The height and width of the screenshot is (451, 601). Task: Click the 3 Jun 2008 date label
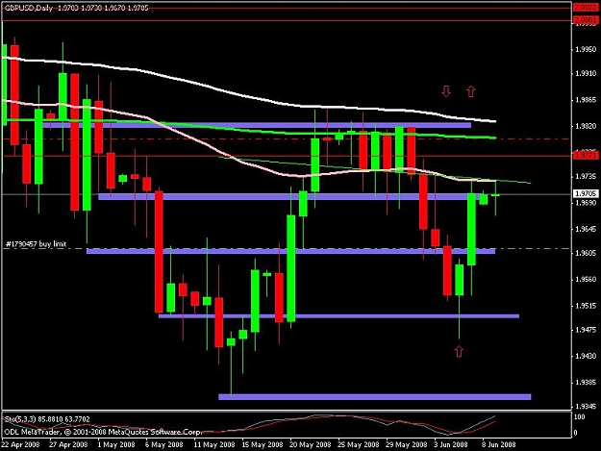(451, 444)
